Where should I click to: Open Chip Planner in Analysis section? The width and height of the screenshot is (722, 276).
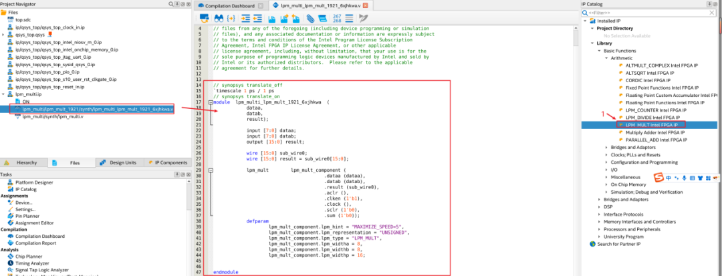(x=30, y=256)
